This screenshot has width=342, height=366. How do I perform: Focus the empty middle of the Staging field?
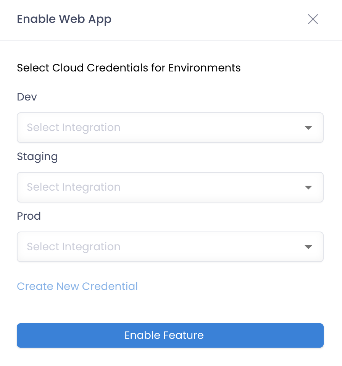210,187
